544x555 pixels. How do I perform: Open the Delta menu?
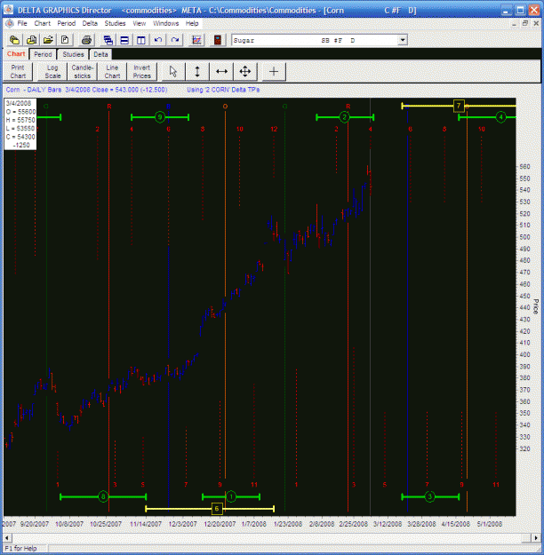point(90,23)
